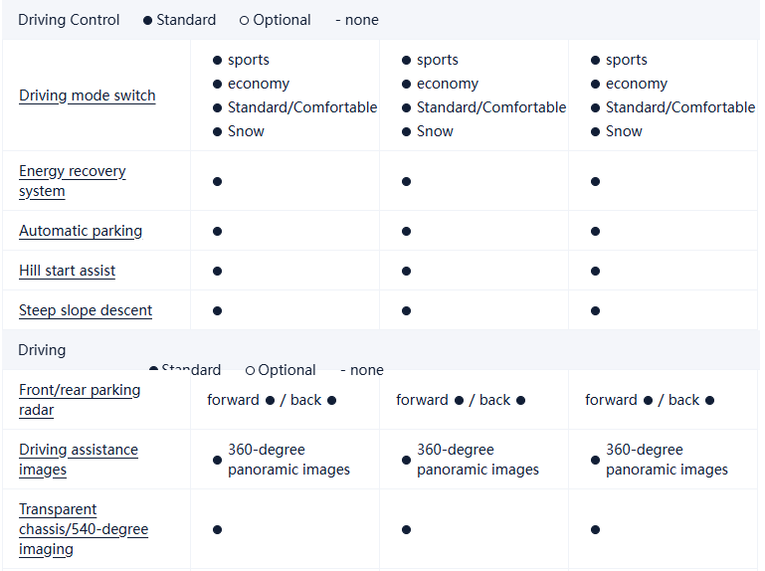
Task: Click Snow mode text in the last column
Action: (x=624, y=131)
